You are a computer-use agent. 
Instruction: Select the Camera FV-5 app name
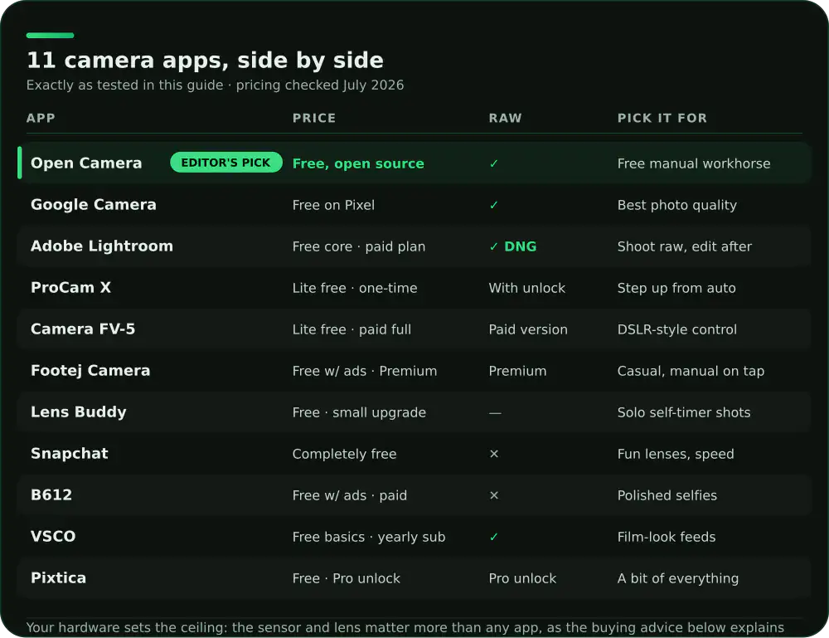click(x=83, y=329)
